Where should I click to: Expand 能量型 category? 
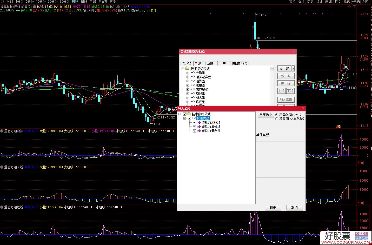coord(188,85)
